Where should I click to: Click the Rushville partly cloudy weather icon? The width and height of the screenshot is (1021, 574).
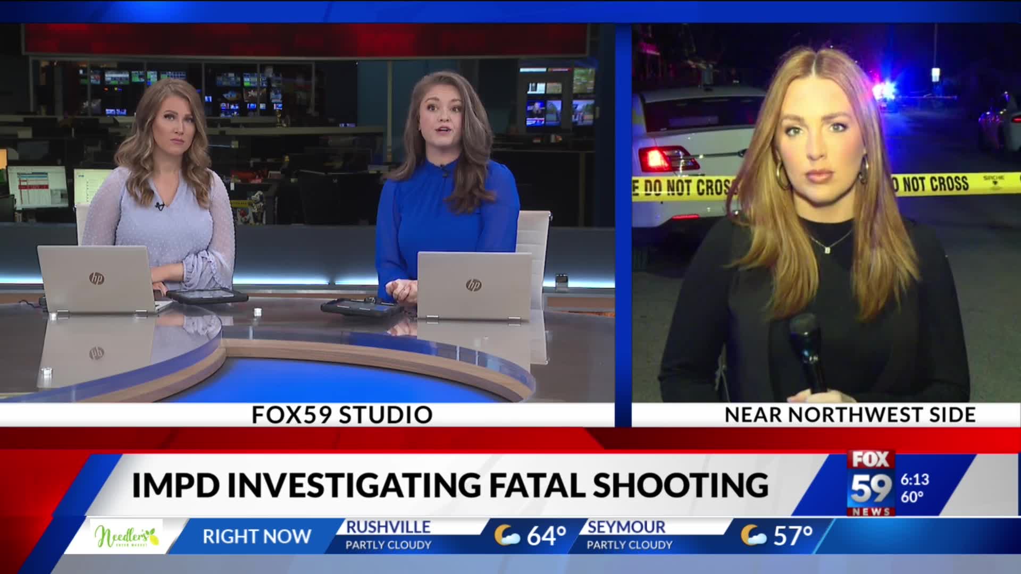tap(507, 536)
